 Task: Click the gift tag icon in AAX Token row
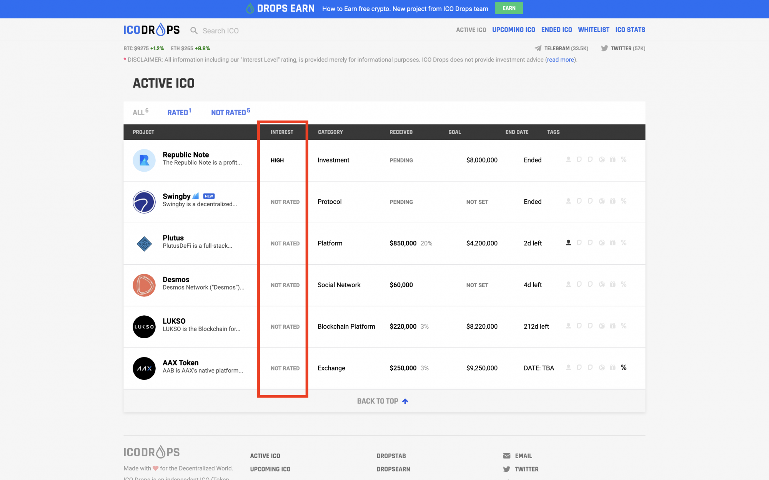tap(613, 367)
